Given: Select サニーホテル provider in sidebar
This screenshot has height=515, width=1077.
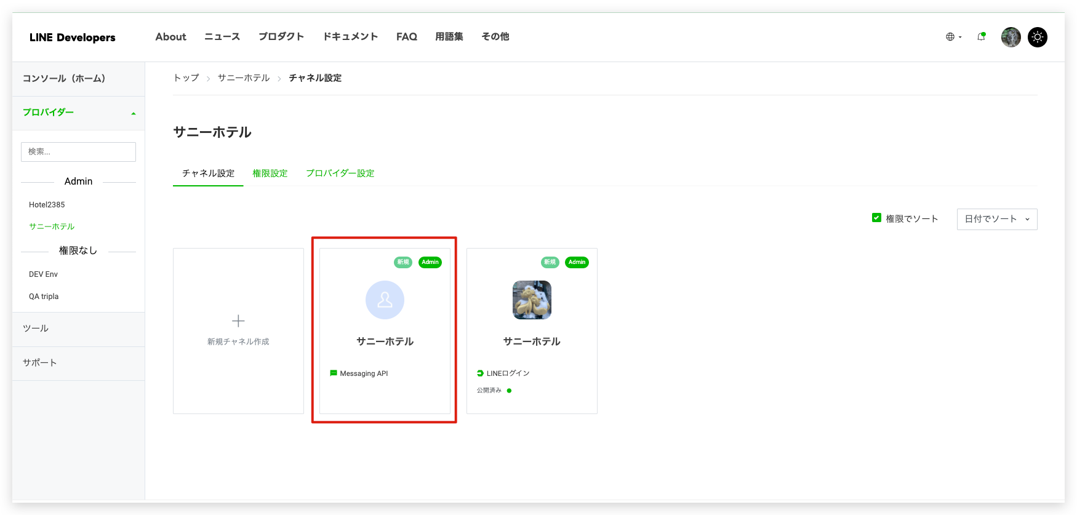Looking at the screenshot, I should (52, 226).
